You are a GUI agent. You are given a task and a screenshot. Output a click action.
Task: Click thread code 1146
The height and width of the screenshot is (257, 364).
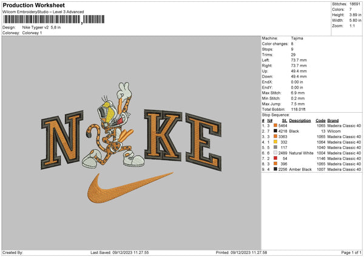[x=321, y=158]
